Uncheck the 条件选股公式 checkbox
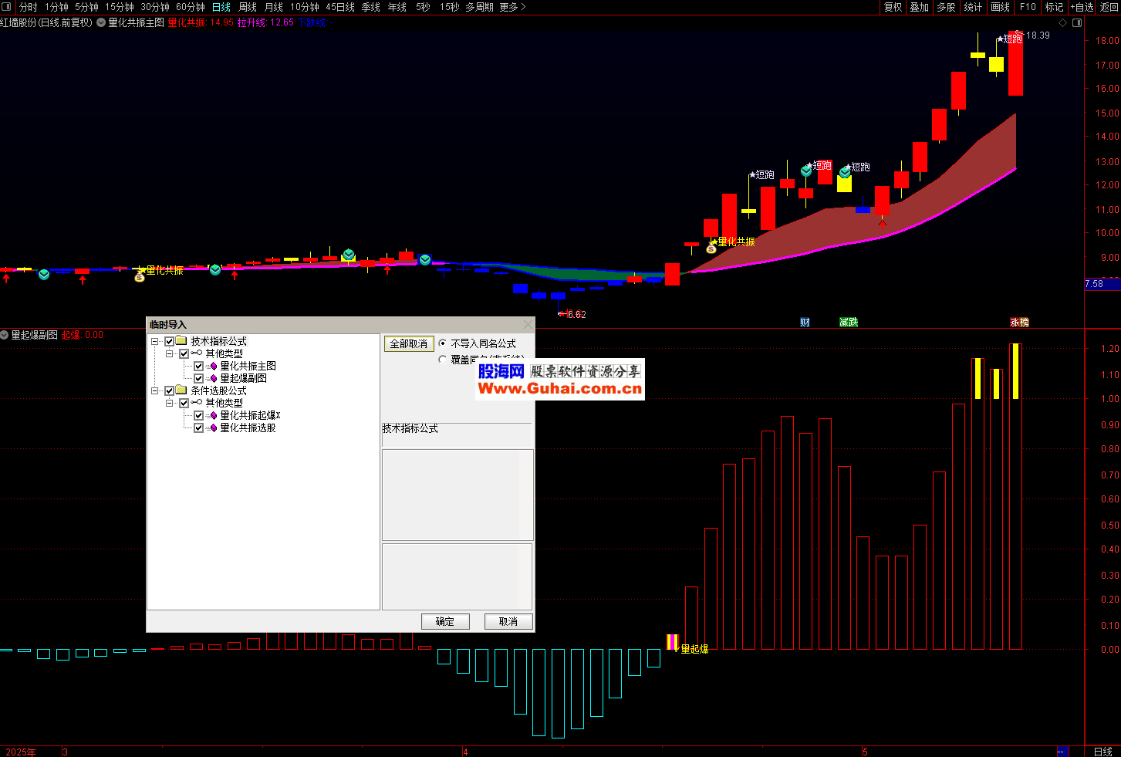 pyautogui.click(x=169, y=390)
